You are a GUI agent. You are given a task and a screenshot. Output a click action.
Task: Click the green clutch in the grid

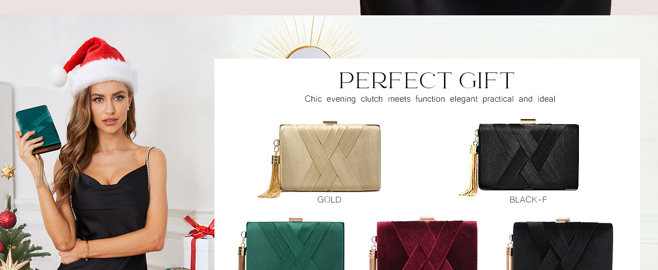tap(291, 244)
